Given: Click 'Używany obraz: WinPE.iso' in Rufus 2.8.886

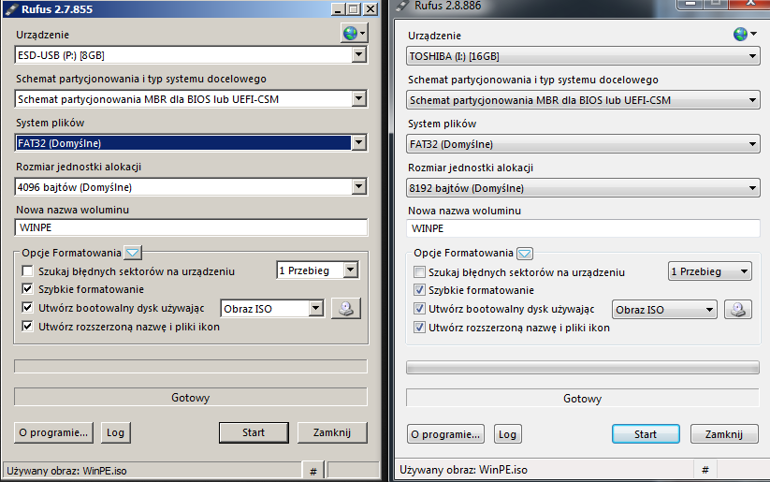Looking at the screenshot, I should pyautogui.click(x=463, y=470).
